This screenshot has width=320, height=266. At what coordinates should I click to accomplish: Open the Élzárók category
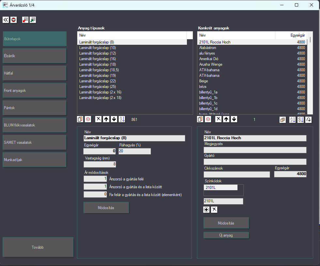click(35, 56)
